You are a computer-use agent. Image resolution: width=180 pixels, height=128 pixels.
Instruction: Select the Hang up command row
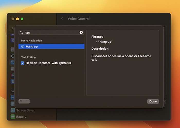click(51, 46)
